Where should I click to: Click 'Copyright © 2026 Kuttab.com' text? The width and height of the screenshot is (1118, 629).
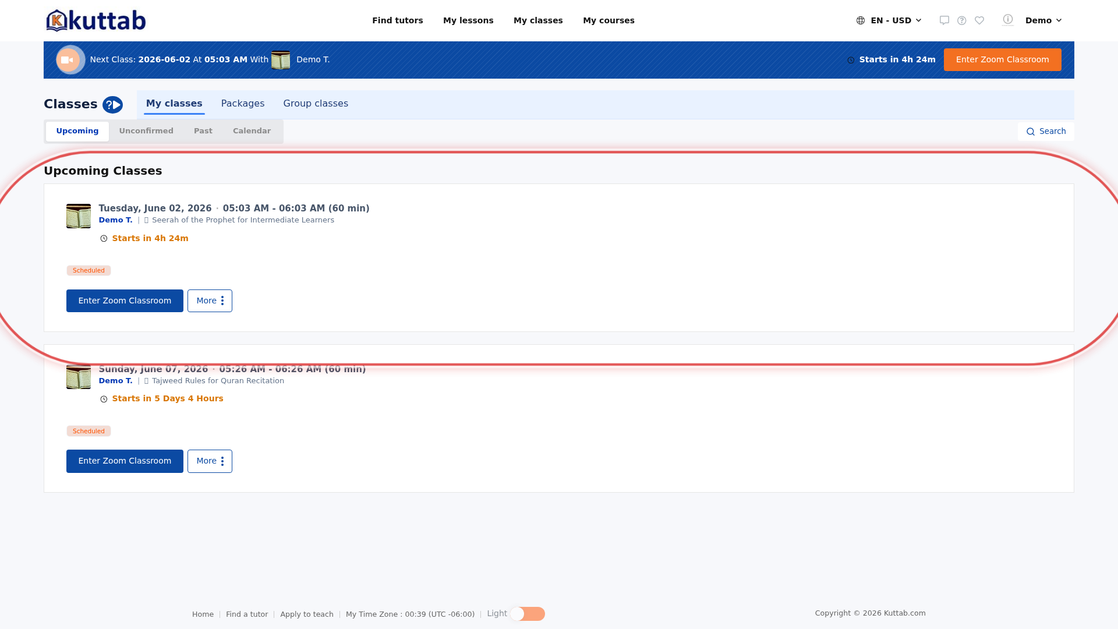[870, 613]
